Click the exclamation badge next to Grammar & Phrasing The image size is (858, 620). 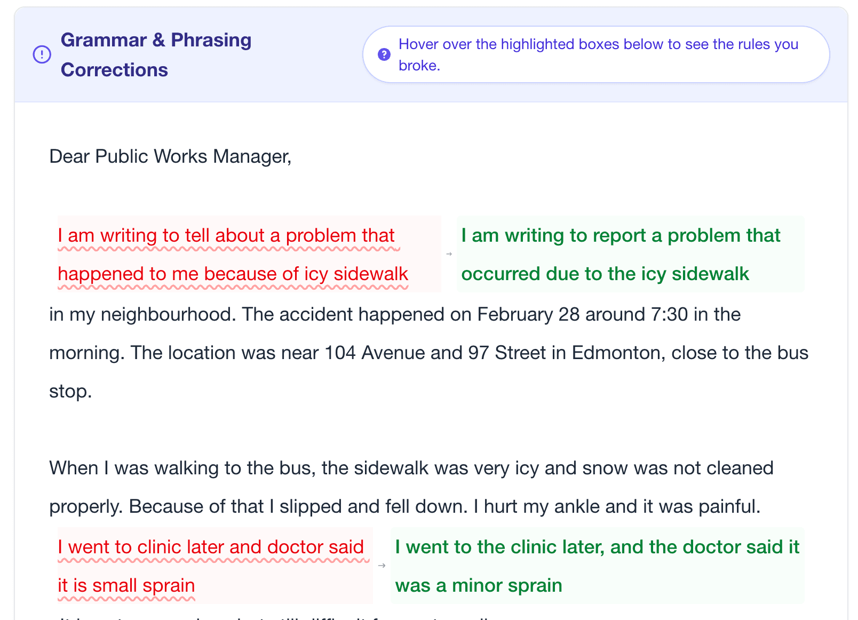[42, 54]
